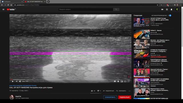
Task: Switch to miniplayer mode
Action: pos(122,81)
